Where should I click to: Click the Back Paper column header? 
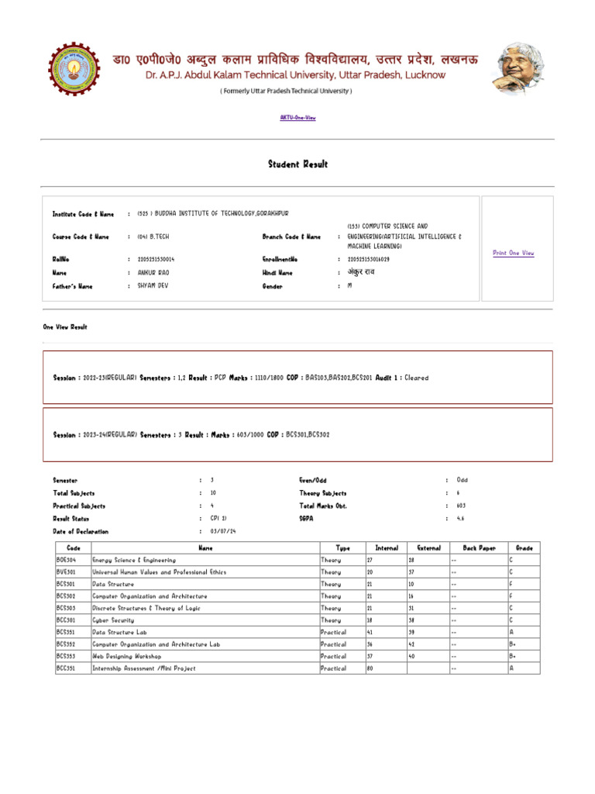(x=479, y=548)
